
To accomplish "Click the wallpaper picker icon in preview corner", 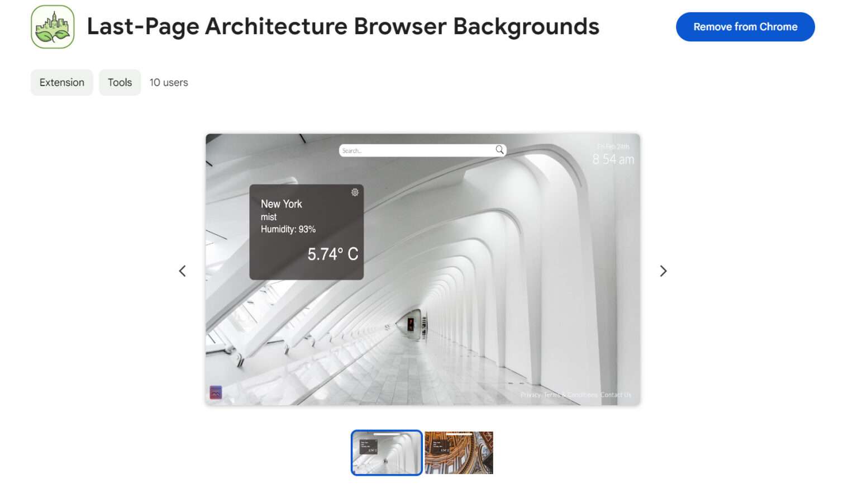I will pos(214,392).
